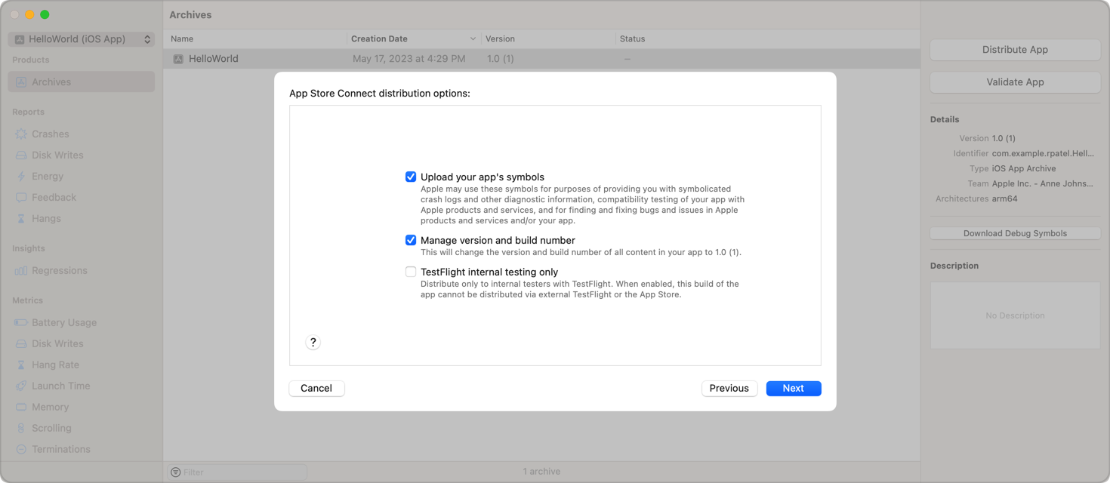Sort by the Creation Date column header

pos(414,38)
